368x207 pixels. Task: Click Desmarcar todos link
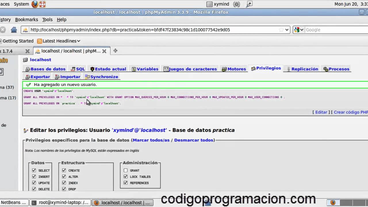tap(194, 140)
